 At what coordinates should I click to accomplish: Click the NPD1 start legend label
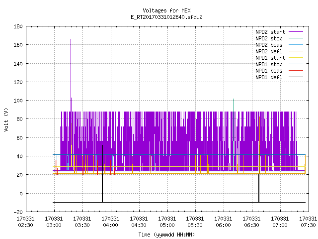[x=270, y=58]
